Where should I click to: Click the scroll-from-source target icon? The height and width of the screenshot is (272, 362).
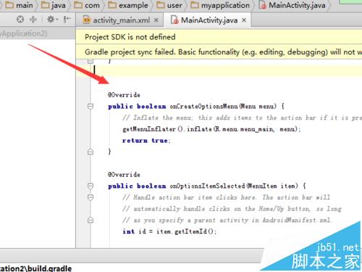click(x=20, y=19)
